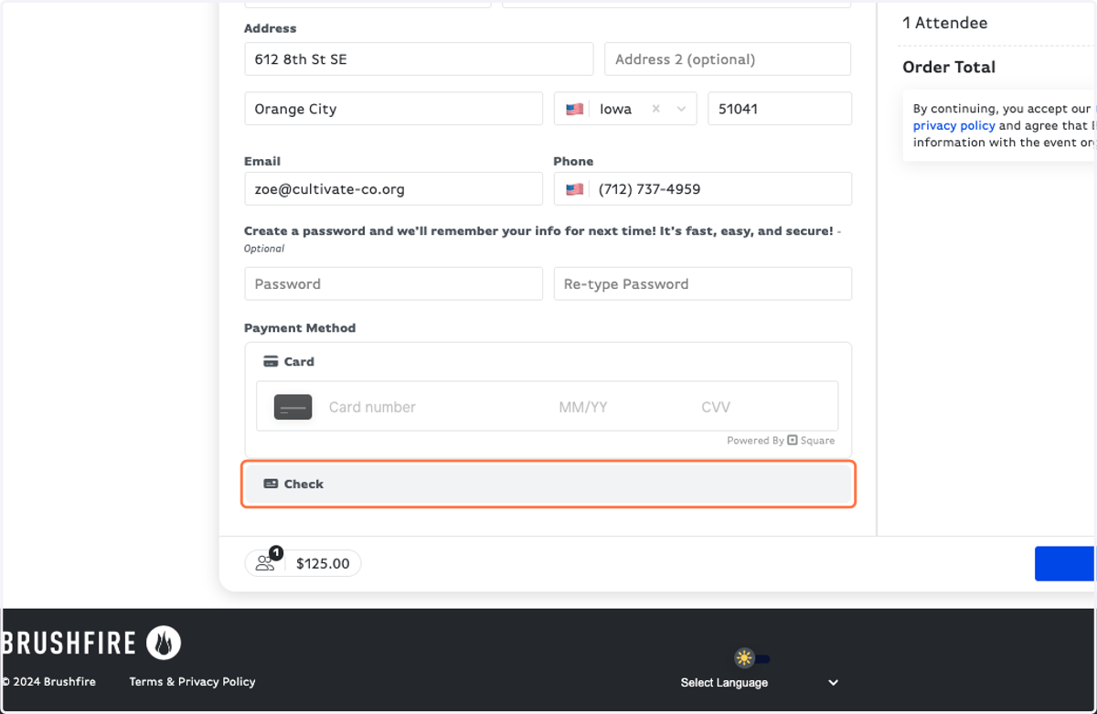Click the Check payment icon

[x=271, y=484]
